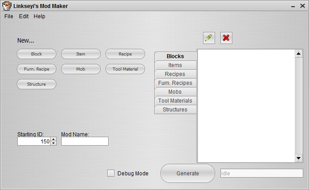Open the Edit menu
This screenshot has height=190, width=309.
(x=23, y=16)
